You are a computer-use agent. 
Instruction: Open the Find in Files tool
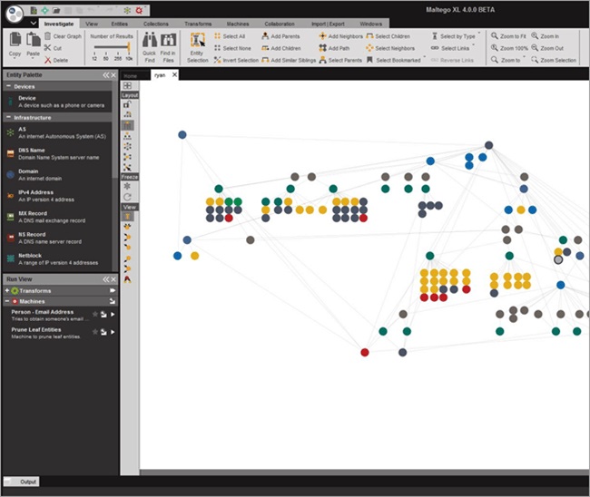click(x=168, y=40)
